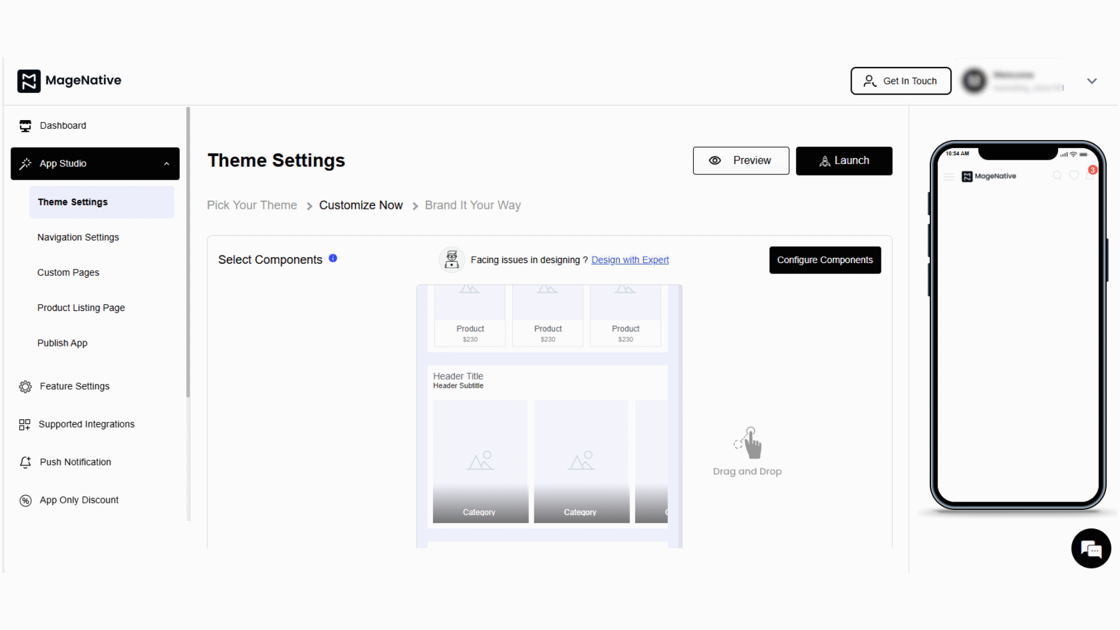Click the Push Notification bell icon
This screenshot has width=1120, height=630.
25,462
